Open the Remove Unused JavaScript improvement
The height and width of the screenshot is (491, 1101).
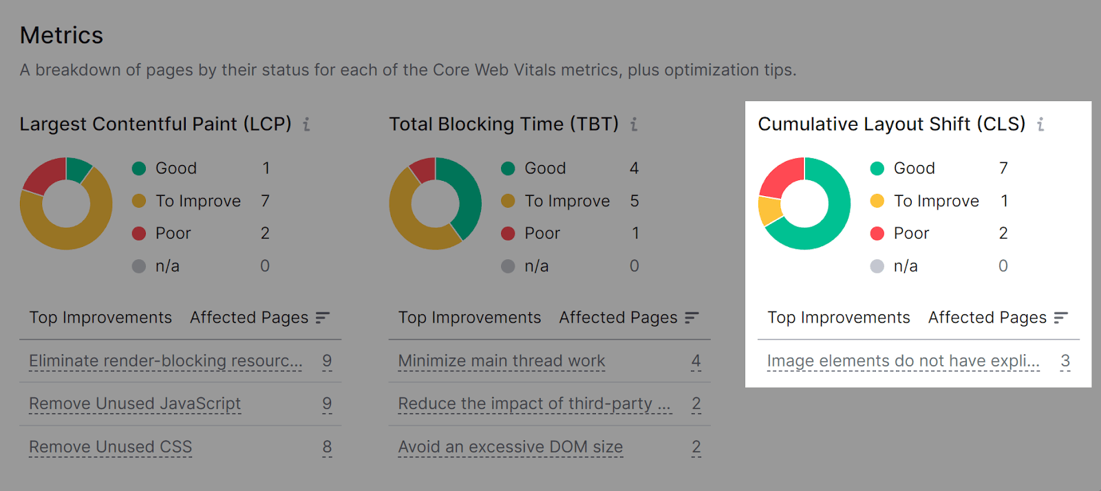134,404
